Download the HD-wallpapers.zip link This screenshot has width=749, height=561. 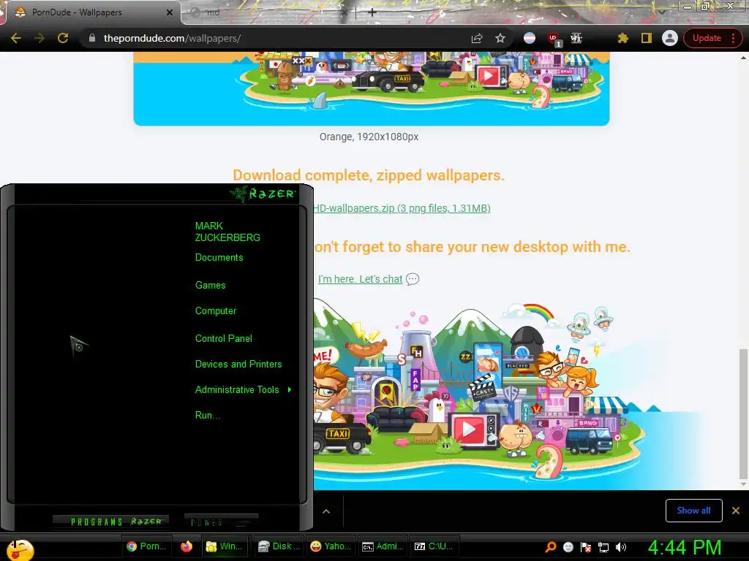click(402, 208)
